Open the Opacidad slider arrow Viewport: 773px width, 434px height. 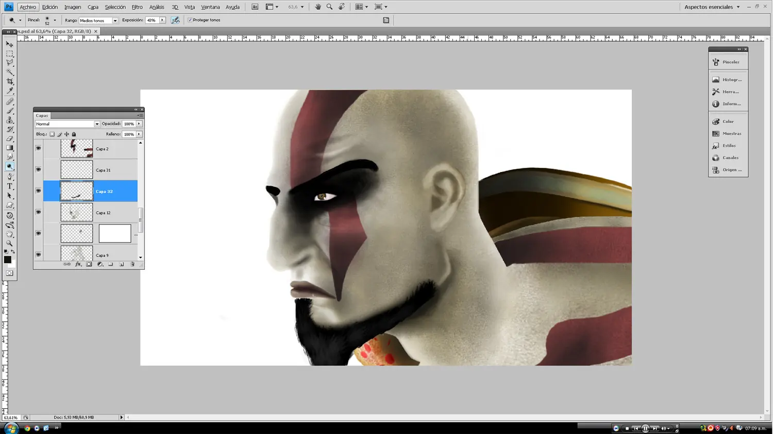(x=139, y=124)
